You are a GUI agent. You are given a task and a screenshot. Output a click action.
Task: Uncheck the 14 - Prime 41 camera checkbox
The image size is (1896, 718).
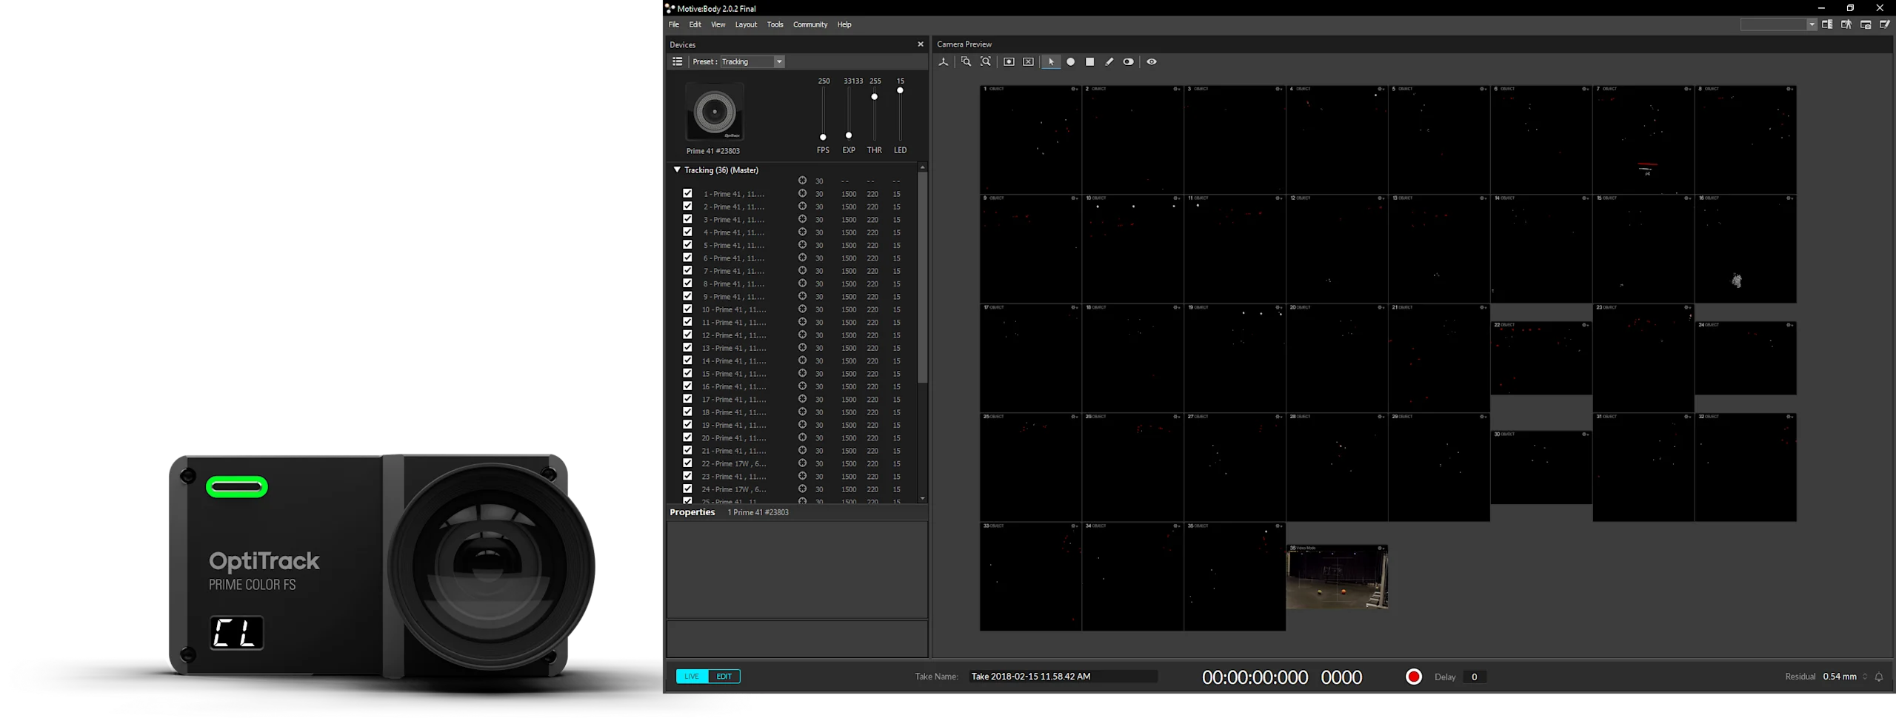687,360
